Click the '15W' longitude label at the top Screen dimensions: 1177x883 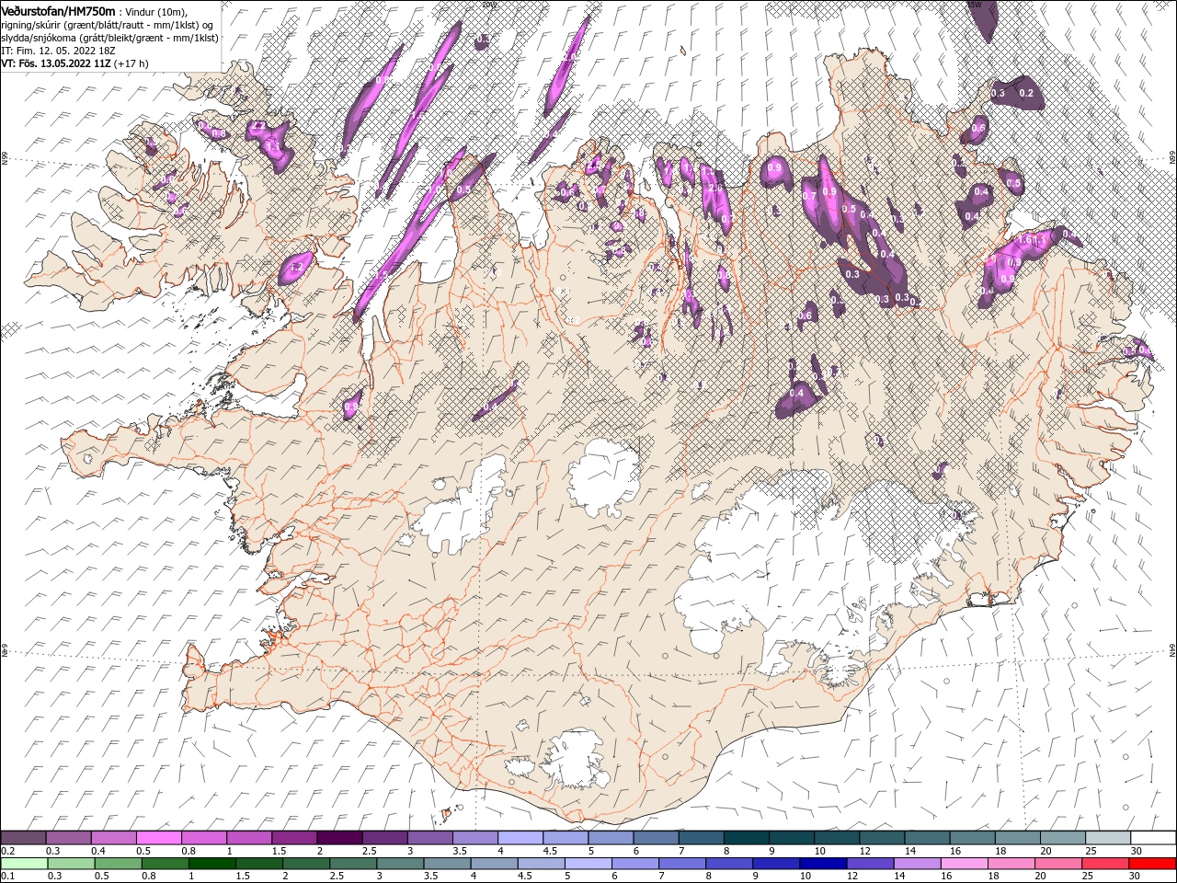pyautogui.click(x=976, y=5)
